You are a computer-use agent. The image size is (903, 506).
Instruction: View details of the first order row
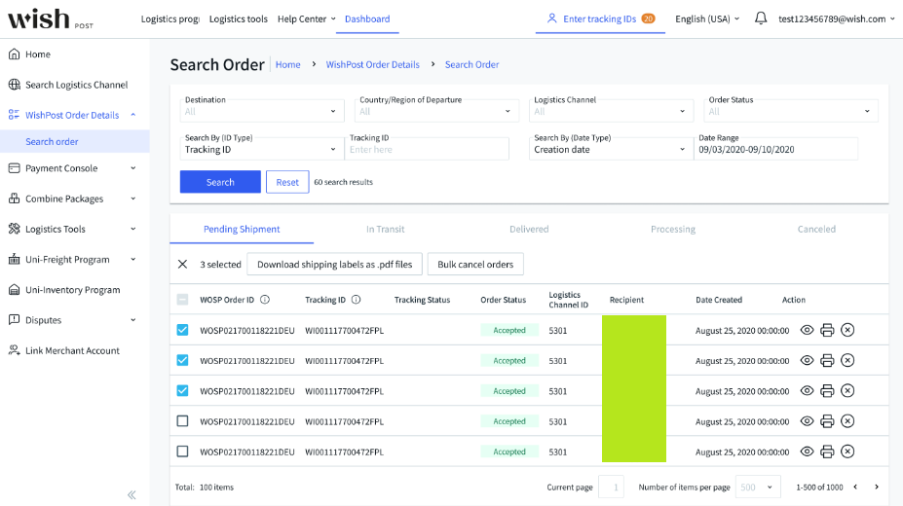pos(807,331)
